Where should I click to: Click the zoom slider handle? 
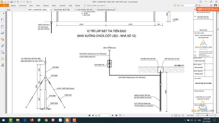pos(207,115)
